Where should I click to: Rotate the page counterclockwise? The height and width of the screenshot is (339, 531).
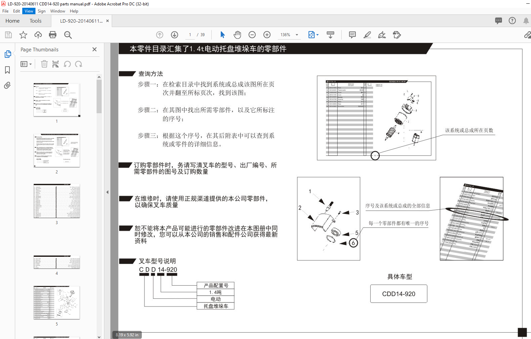[x=67, y=64]
